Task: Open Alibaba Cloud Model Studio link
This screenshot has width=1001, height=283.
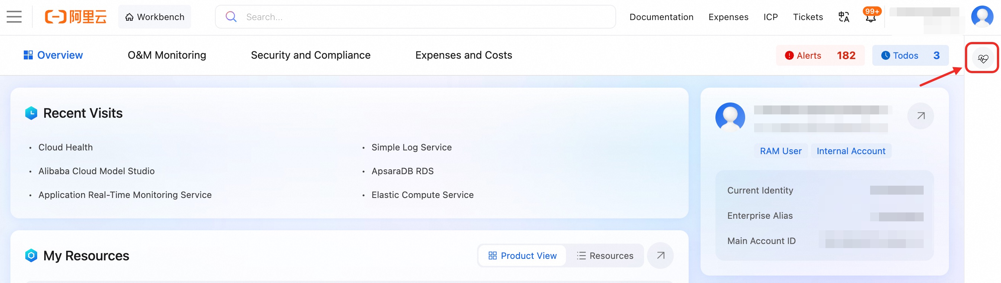Action: [x=96, y=171]
